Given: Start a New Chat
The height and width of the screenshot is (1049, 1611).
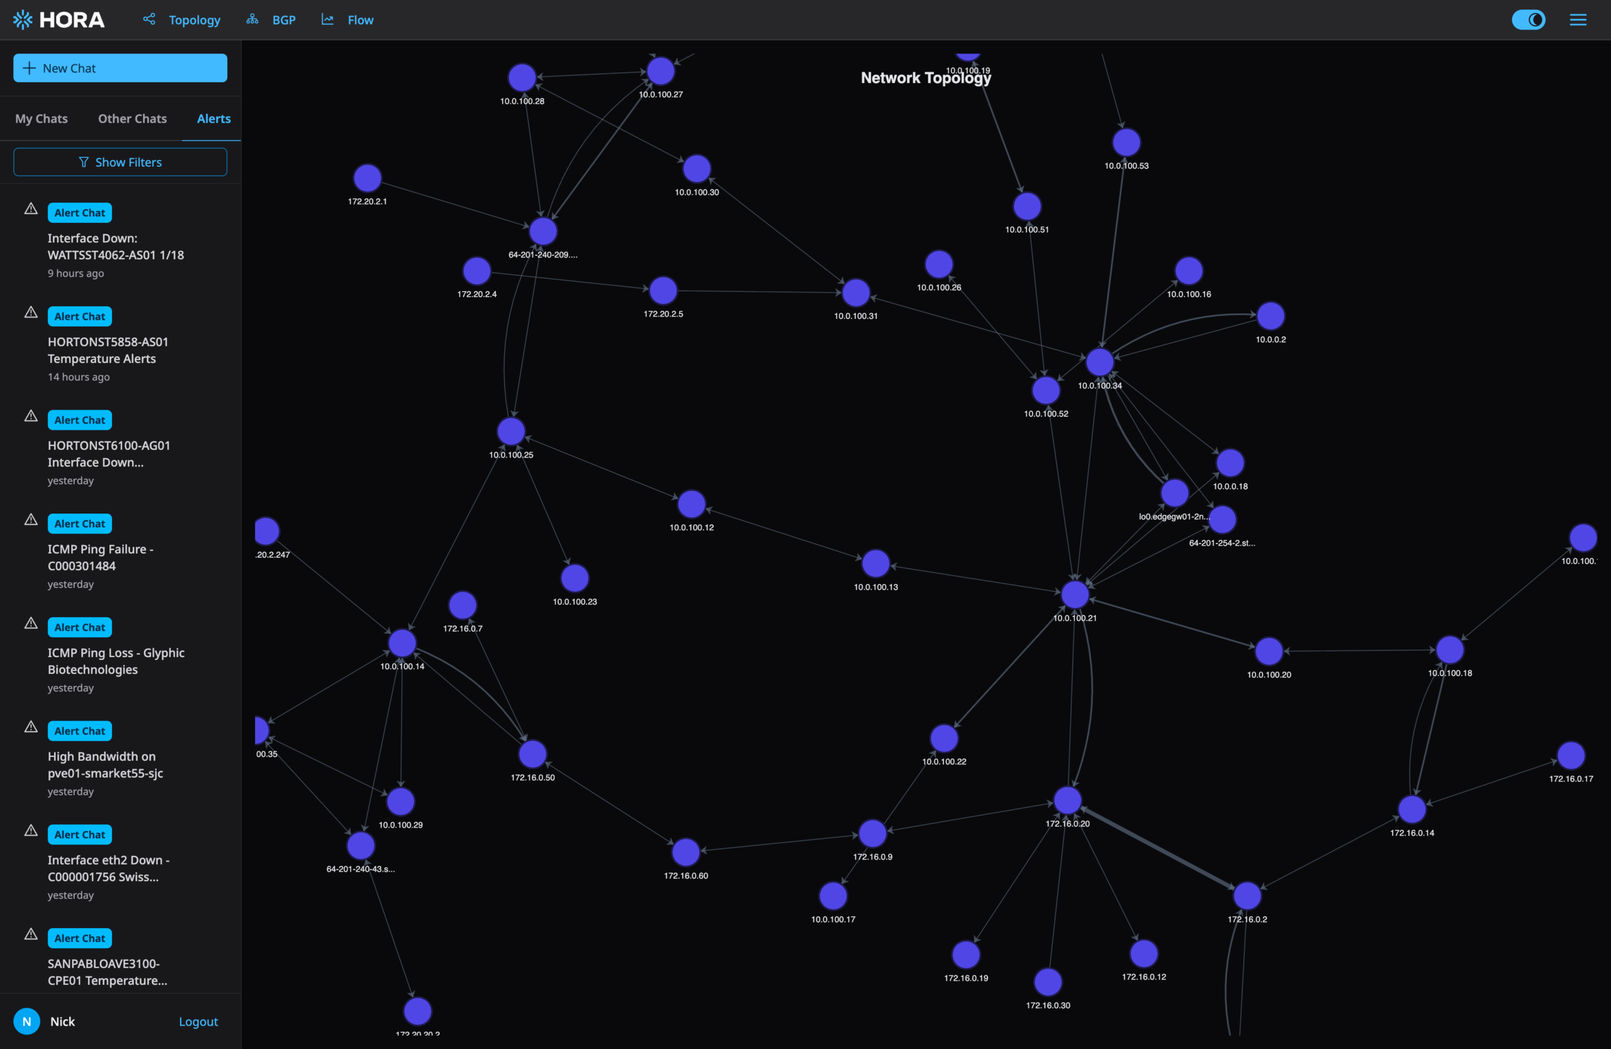Looking at the screenshot, I should pyautogui.click(x=120, y=68).
